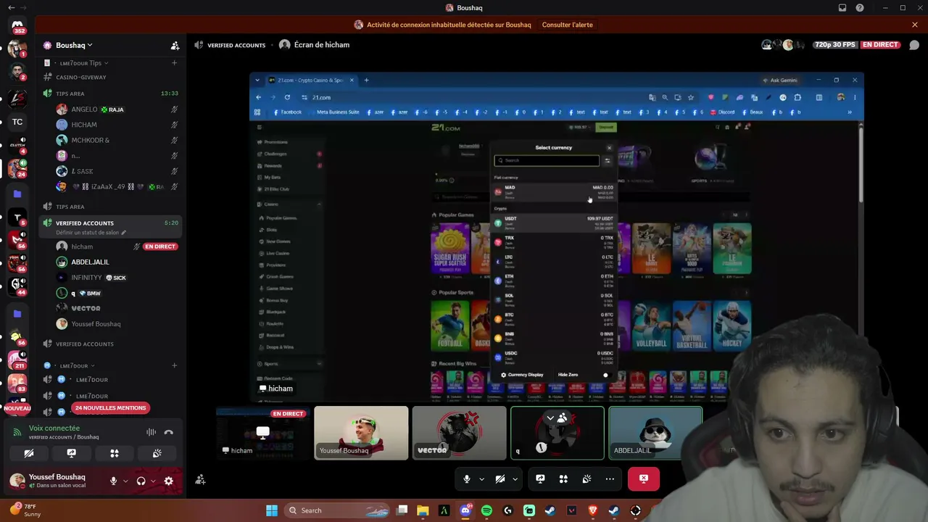Go back with Discord title bar arrow
Screen dimensions: 928x522
[11, 8]
